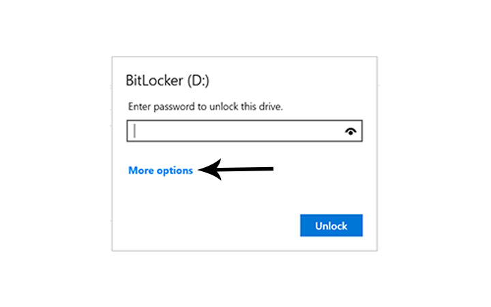Click the arrowhead next to More options
Image resolution: width=491 pixels, height=307 pixels.
tap(211, 169)
